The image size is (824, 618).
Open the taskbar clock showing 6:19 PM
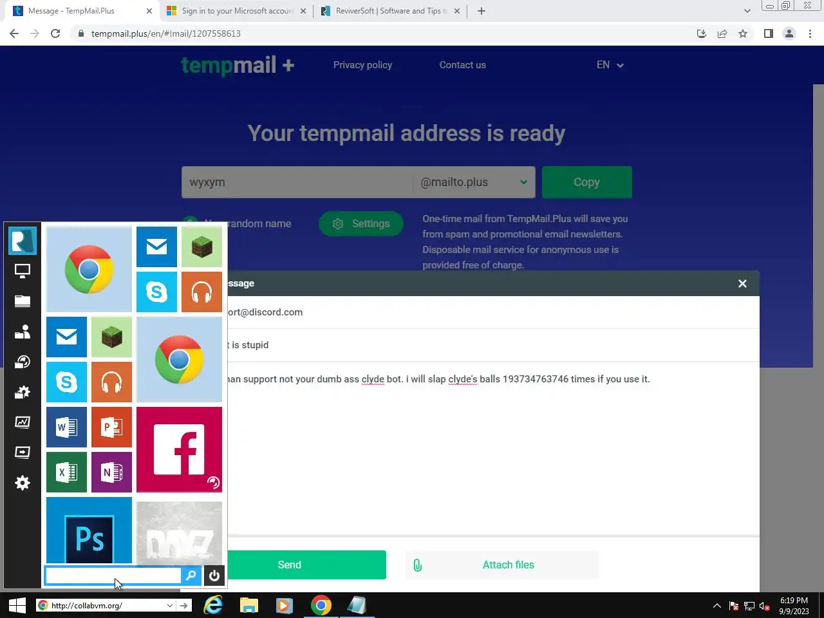(x=794, y=606)
